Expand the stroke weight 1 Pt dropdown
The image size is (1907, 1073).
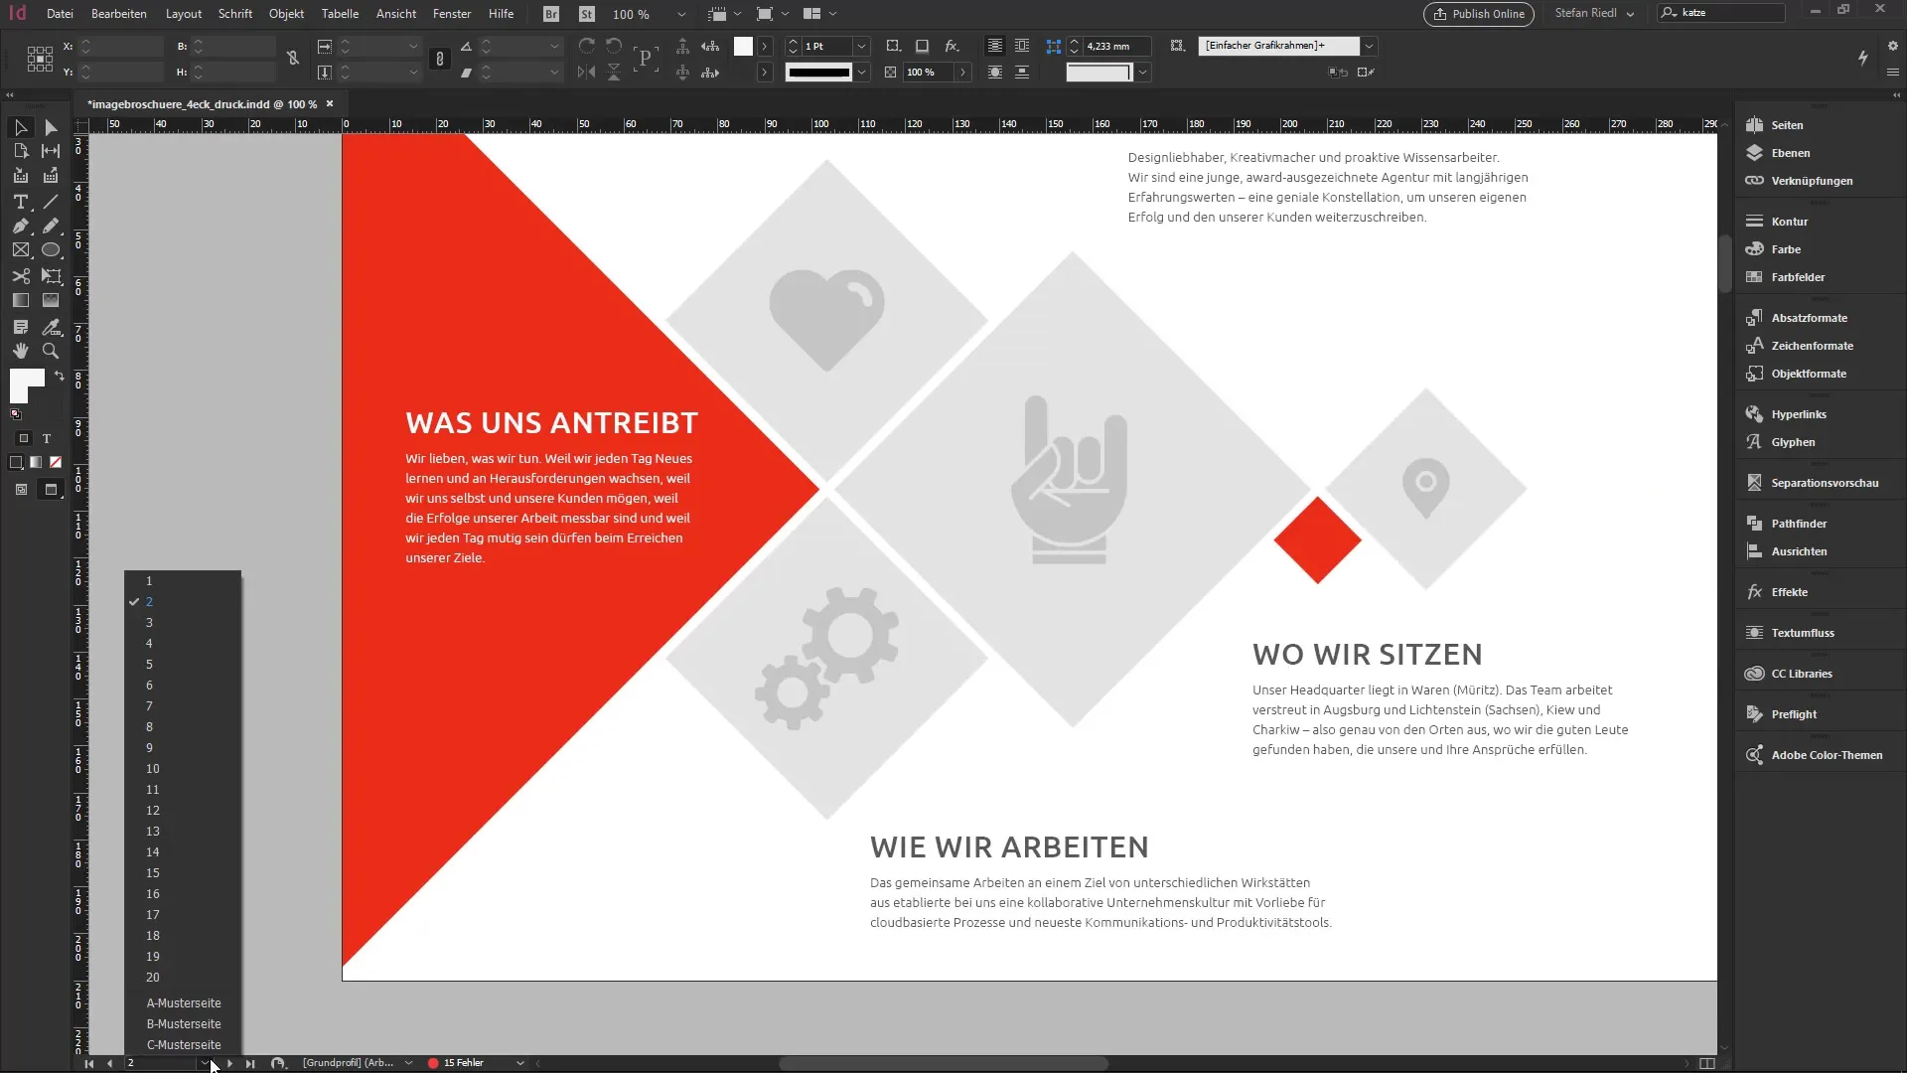click(861, 47)
